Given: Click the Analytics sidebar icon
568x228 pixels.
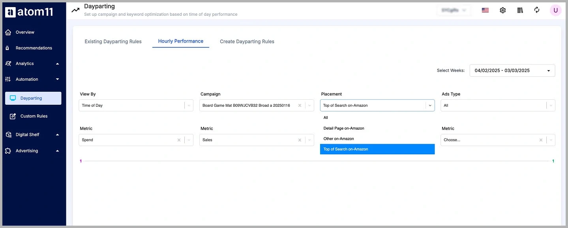Looking at the screenshot, I should click(x=8, y=63).
